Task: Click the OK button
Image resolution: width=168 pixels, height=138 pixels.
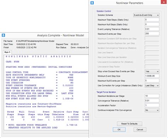Action: point(119,130)
